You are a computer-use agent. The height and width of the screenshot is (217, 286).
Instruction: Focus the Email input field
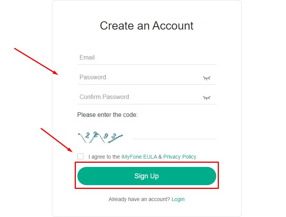coord(147,58)
